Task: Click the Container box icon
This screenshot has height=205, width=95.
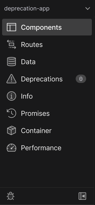Action: [x=11, y=130]
